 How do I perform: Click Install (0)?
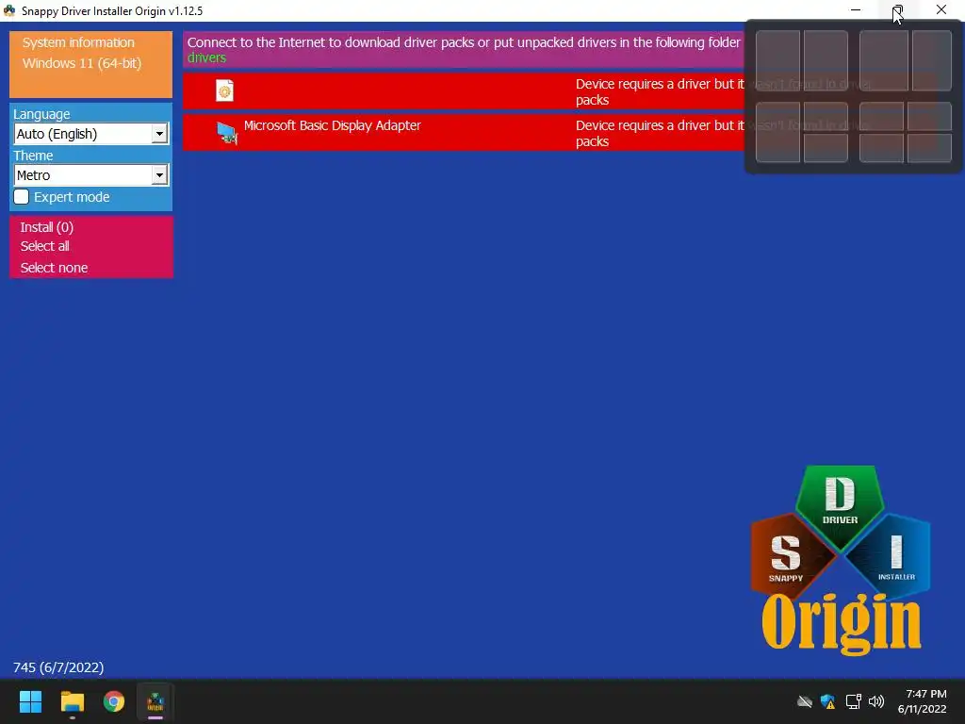coord(47,227)
